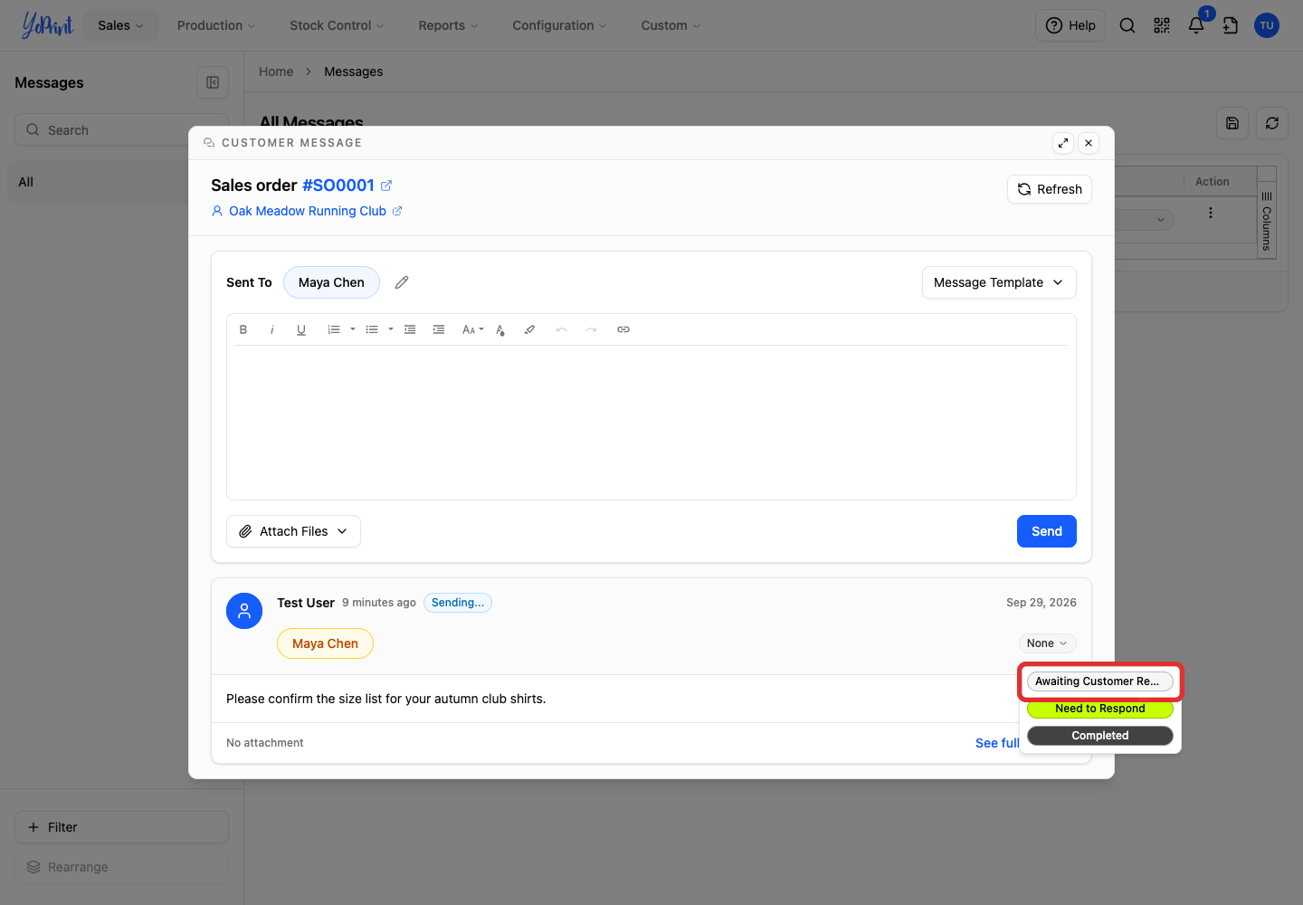
Task: Apply underline formatting in the editor
Action: coord(301,329)
